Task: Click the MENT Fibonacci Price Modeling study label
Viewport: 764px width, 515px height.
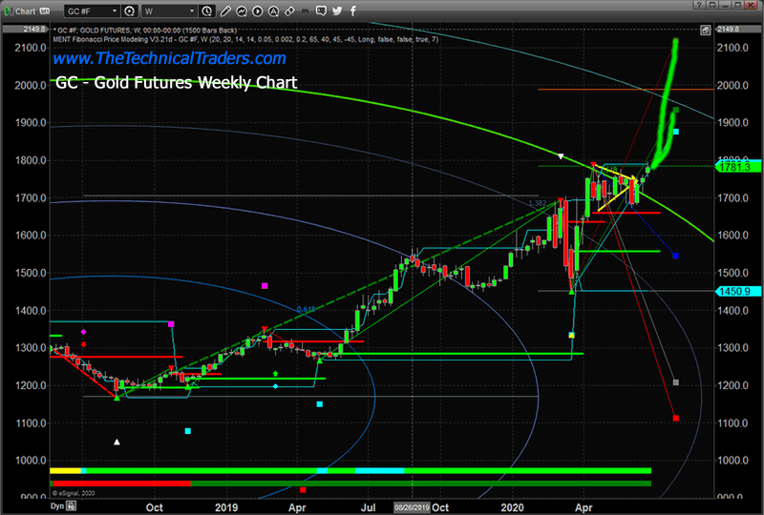Action: (245, 39)
